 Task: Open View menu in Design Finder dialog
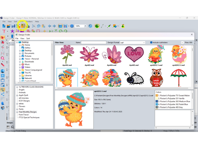[22, 39]
